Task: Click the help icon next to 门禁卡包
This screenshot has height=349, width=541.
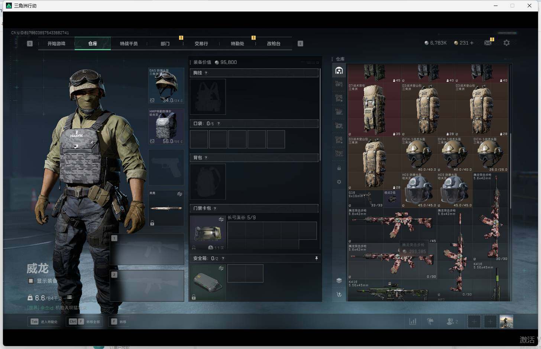Action: tap(215, 208)
